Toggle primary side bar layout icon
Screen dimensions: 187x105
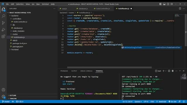click(161, 4)
